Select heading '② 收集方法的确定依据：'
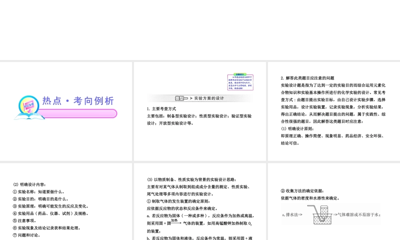This screenshot has height=240, width=400. click(x=302, y=191)
